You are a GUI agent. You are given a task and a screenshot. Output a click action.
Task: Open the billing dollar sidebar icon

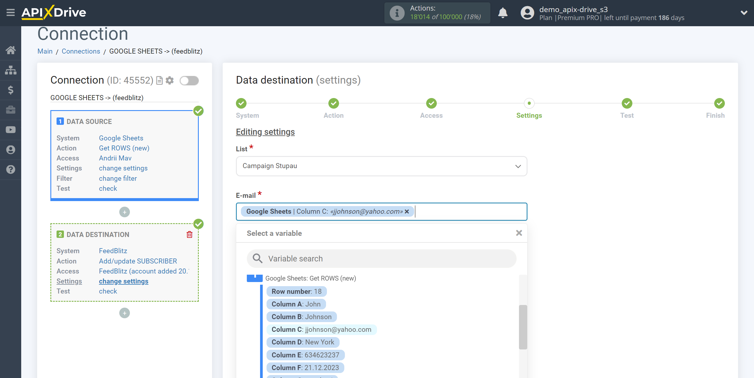pos(11,90)
